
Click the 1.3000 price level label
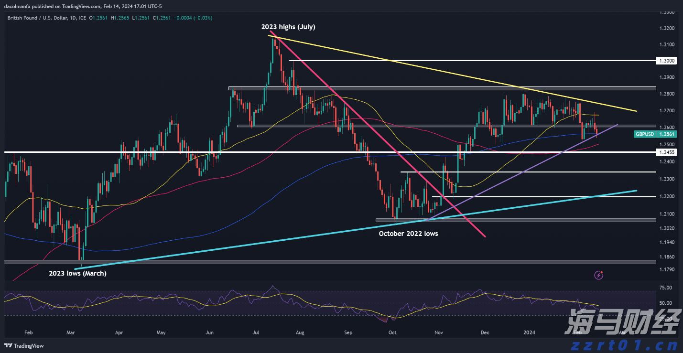coord(666,61)
